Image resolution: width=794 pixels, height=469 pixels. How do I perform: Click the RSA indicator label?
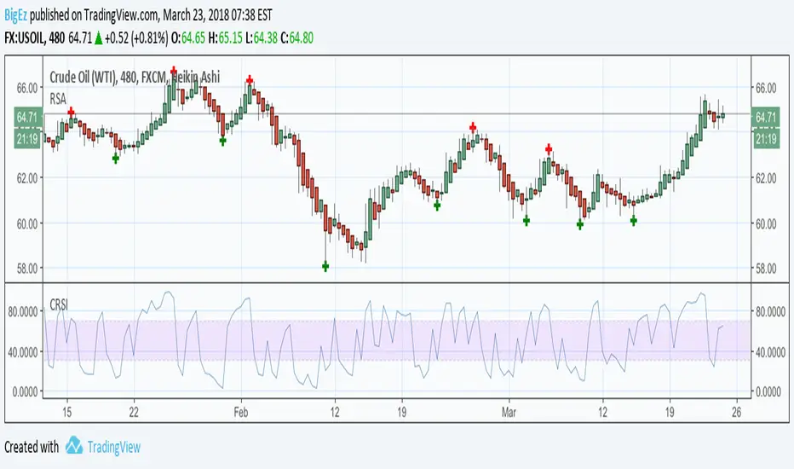(x=58, y=99)
